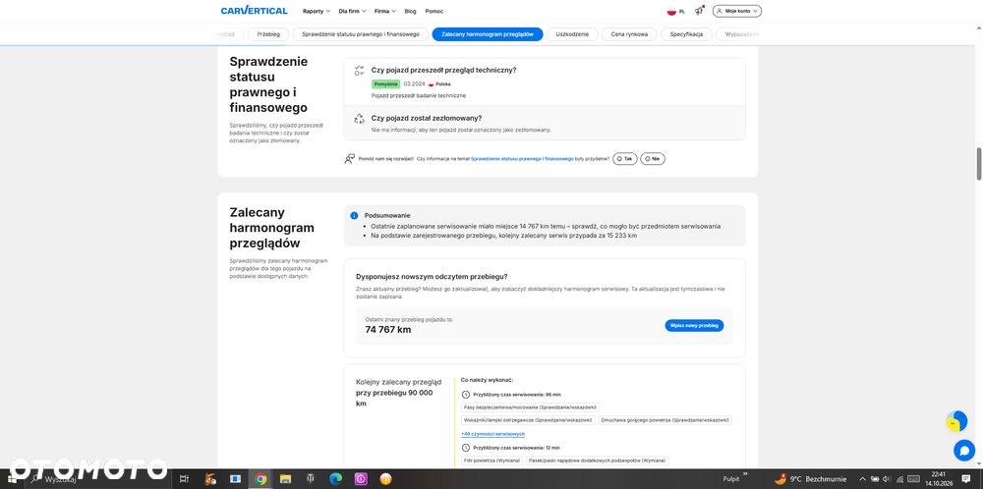
Task: Click the technical inspection checklist icon
Action: tap(359, 70)
